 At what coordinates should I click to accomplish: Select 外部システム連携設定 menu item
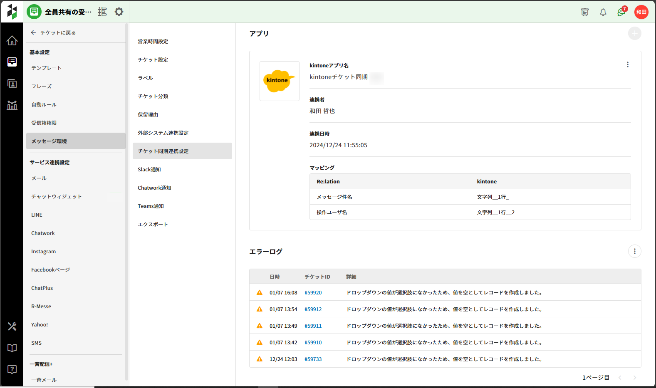click(163, 133)
